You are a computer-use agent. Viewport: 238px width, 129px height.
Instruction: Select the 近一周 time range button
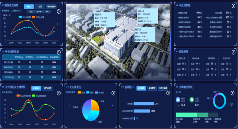click(x=39, y=12)
